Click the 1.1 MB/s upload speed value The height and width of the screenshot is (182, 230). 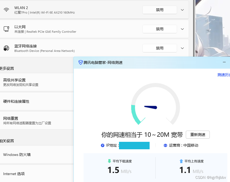(x=191, y=170)
